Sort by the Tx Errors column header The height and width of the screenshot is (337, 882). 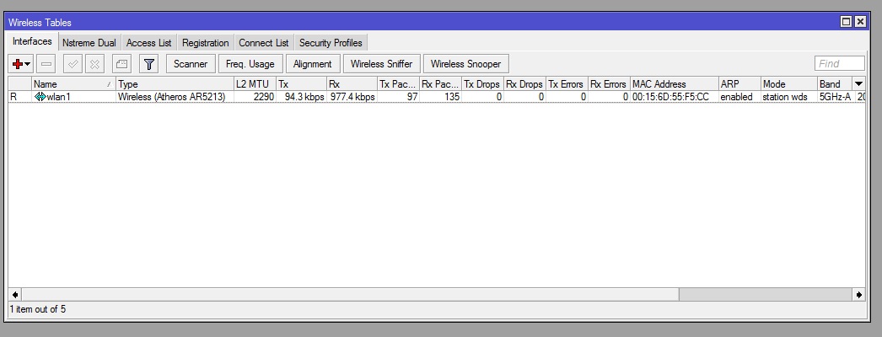click(x=567, y=83)
